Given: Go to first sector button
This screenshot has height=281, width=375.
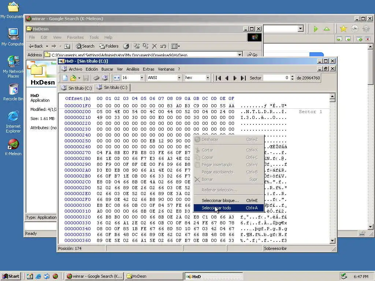Looking at the screenshot, I should tap(218, 78).
